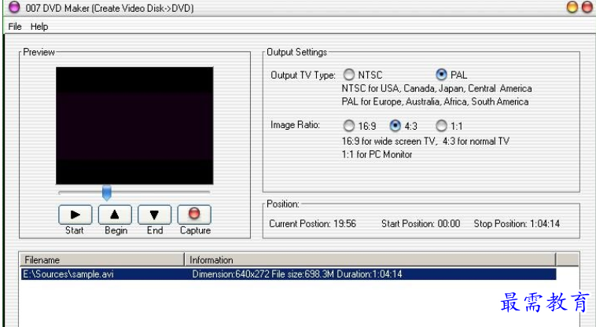The height and width of the screenshot is (327, 596).
Task: Click the Filename column header
Action: point(102,259)
